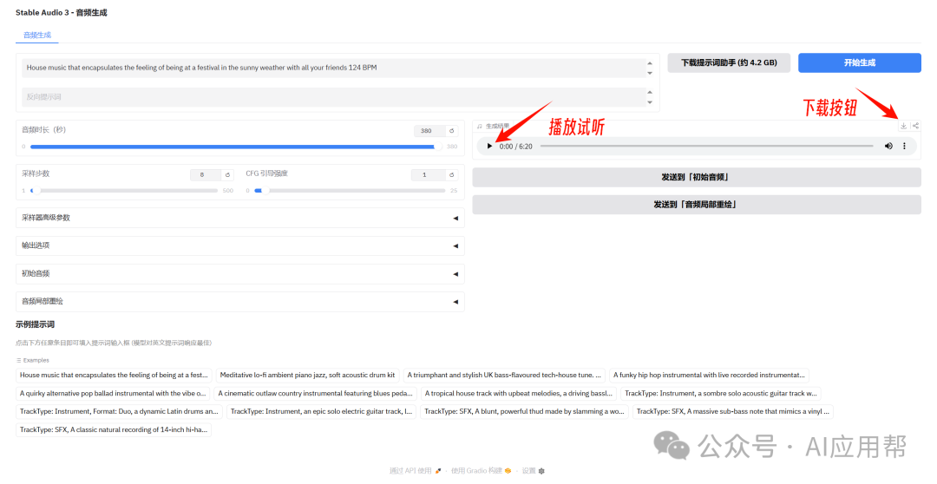Click the 生成结果 label

point(496,126)
